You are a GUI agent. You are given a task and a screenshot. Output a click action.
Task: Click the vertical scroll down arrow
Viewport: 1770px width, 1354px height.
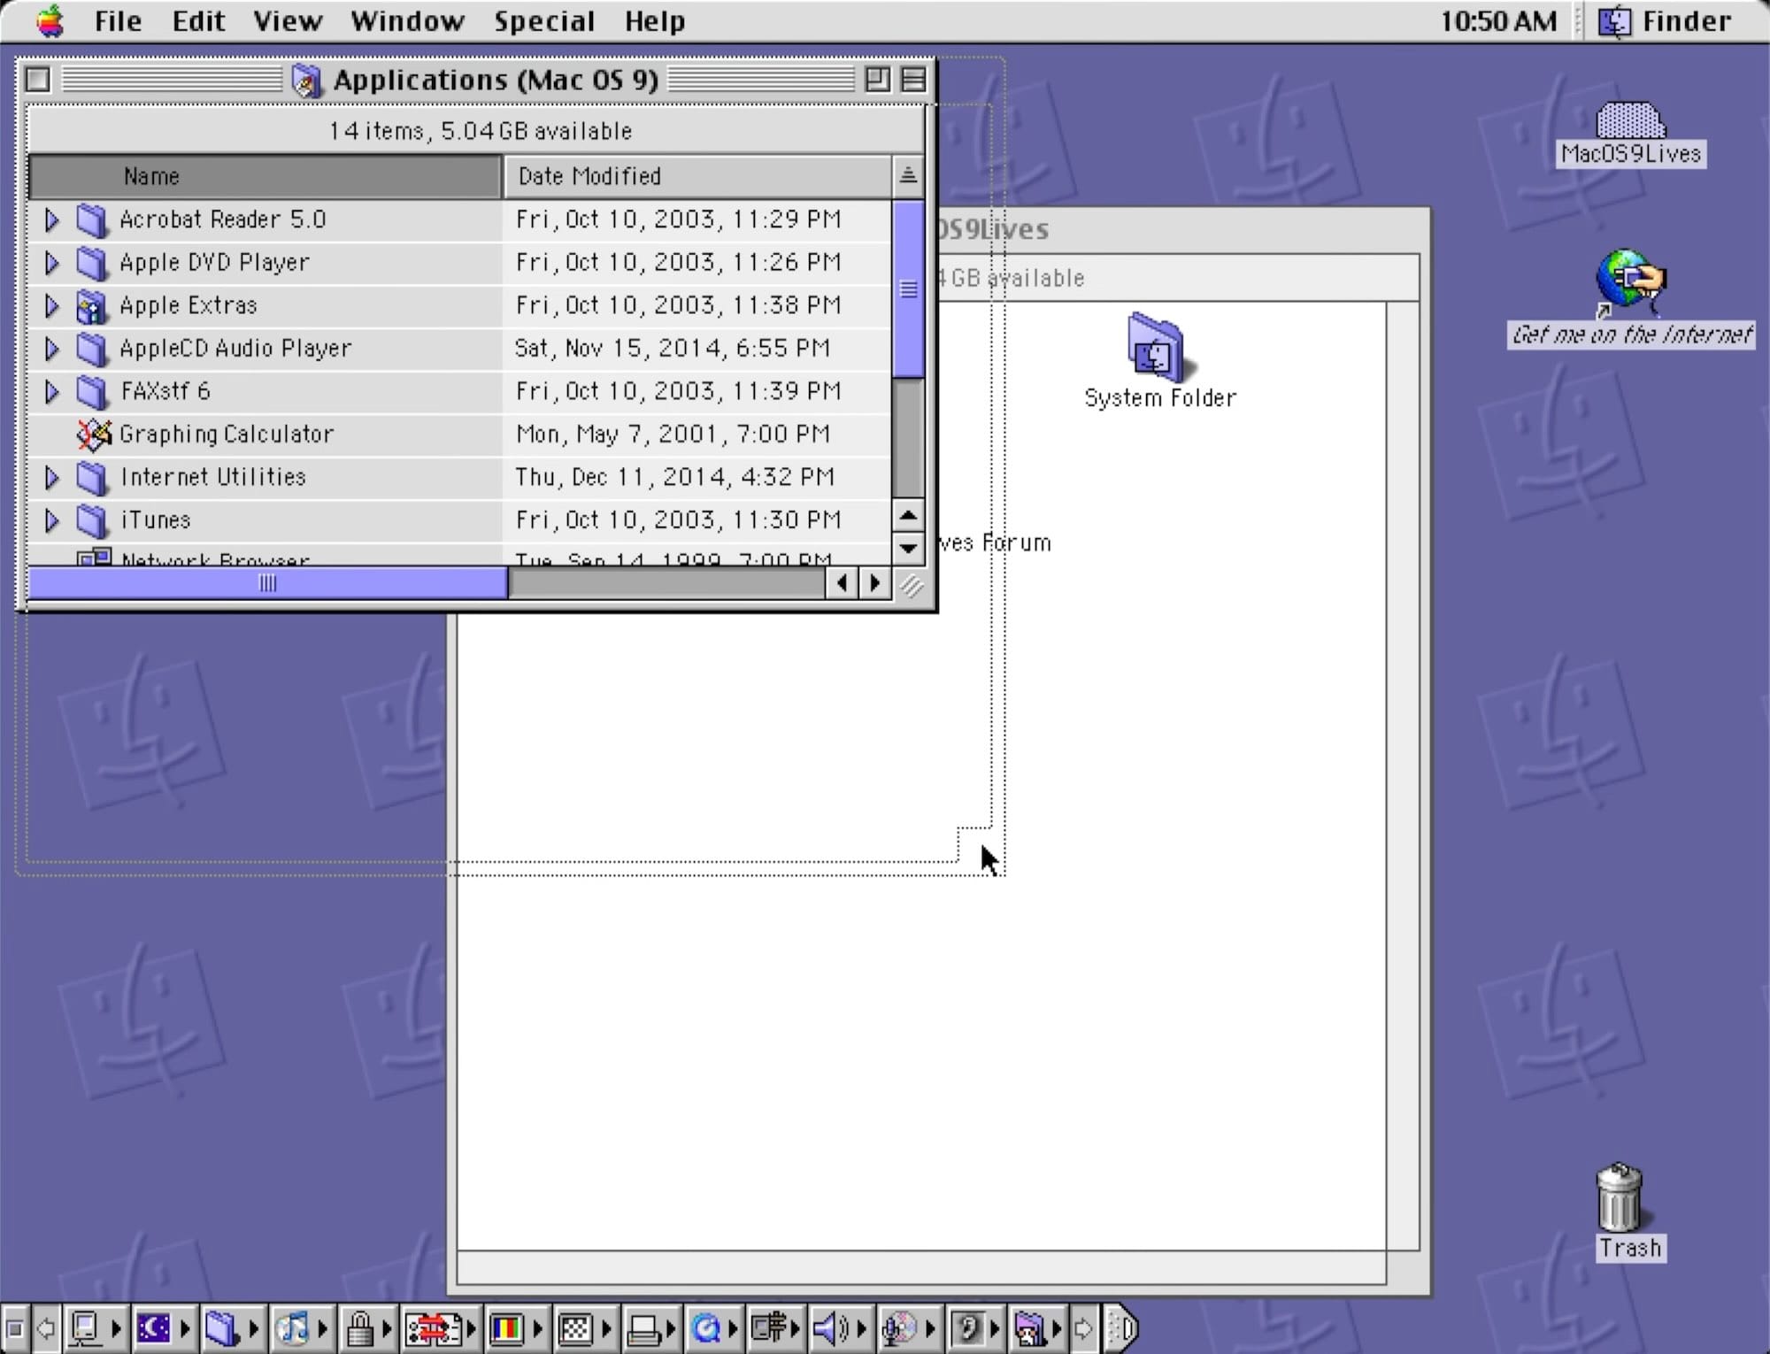(x=908, y=548)
